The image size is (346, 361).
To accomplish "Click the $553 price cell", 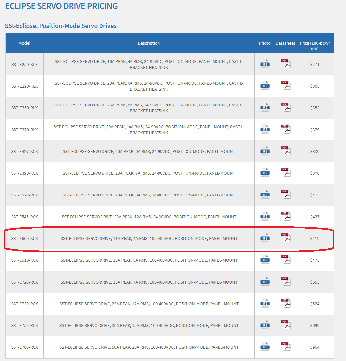I will [315, 282].
